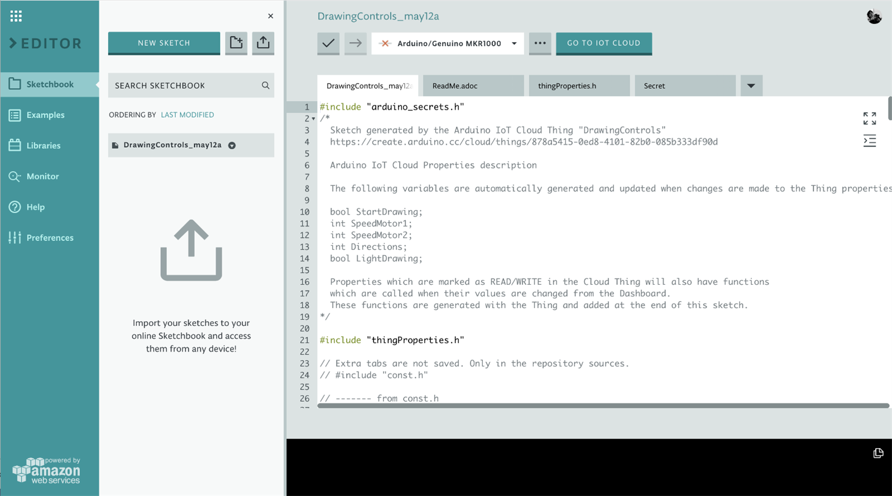Switch to the thingProperties.h tab
The height and width of the screenshot is (496, 892).
tap(579, 86)
